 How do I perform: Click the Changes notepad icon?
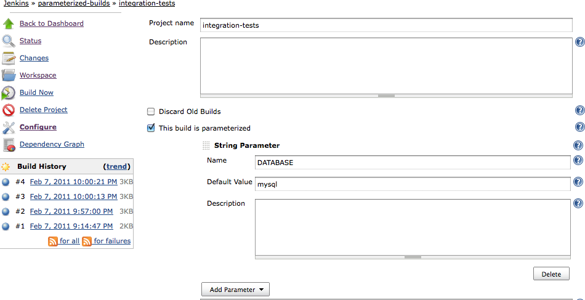8,58
